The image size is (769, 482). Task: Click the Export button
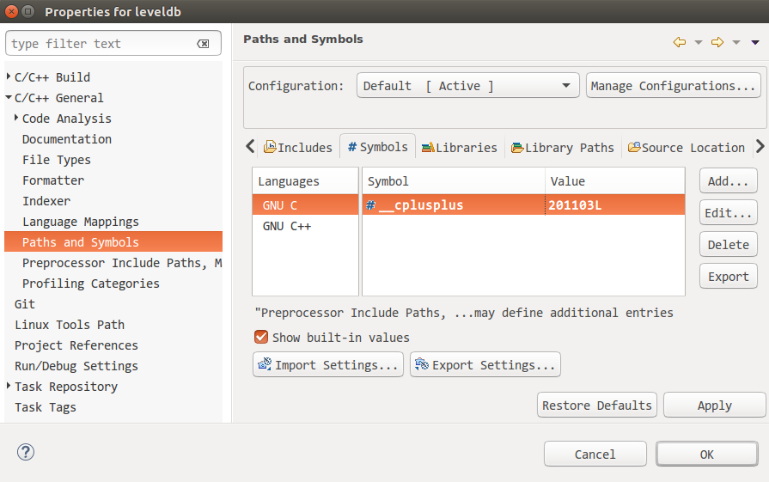[x=729, y=277]
